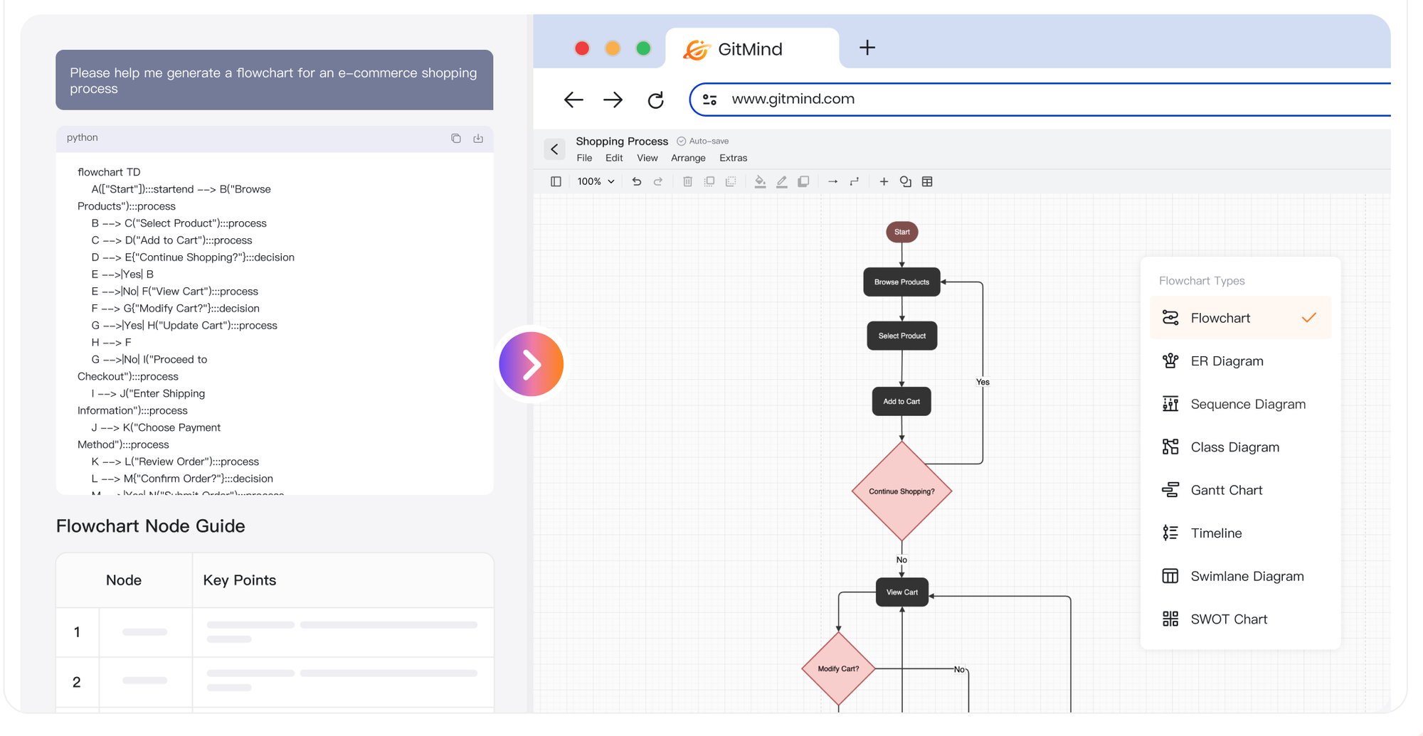Click the gradient generate arrow button
1423x736 pixels.
coord(531,364)
